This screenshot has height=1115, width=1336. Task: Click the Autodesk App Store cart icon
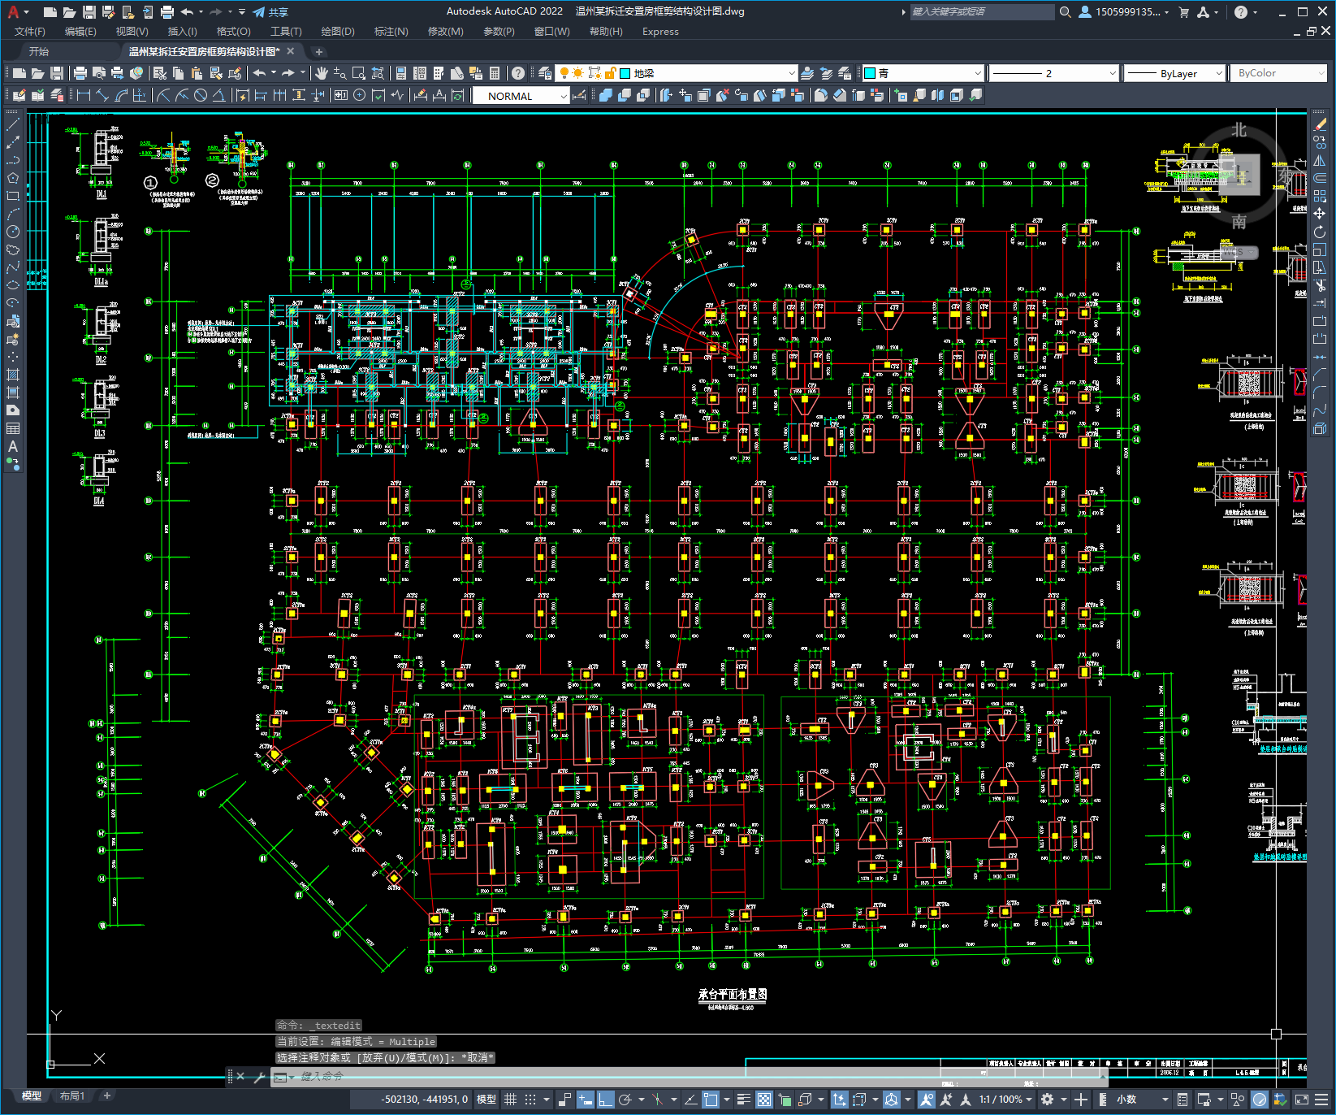(1183, 12)
